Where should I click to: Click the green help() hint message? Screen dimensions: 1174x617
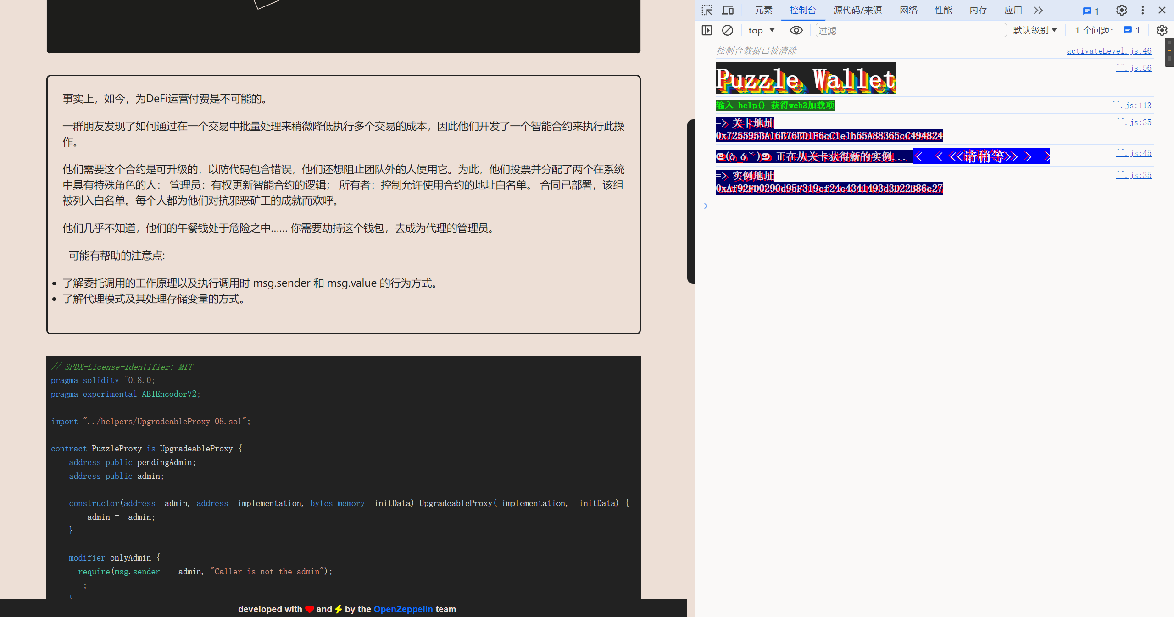[775, 106]
